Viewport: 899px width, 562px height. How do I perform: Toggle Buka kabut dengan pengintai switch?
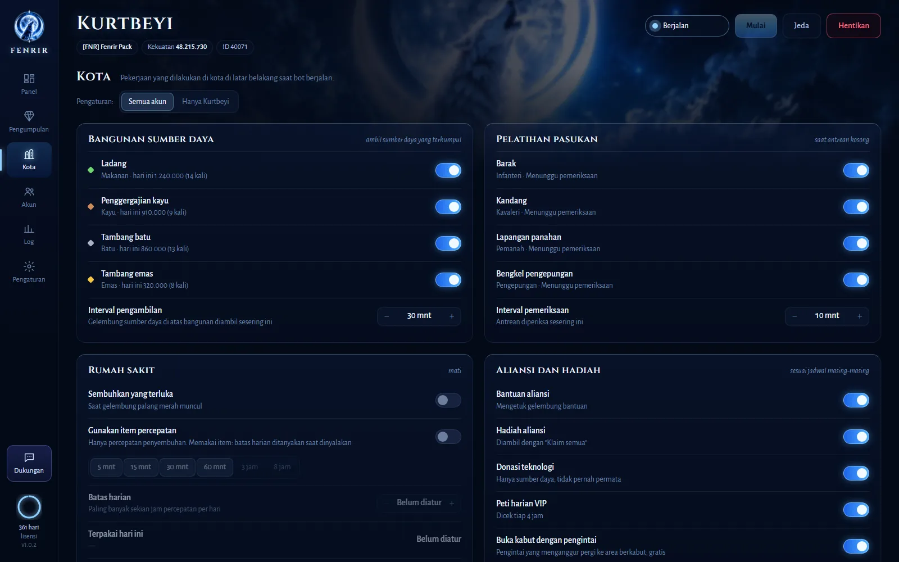pos(856,546)
